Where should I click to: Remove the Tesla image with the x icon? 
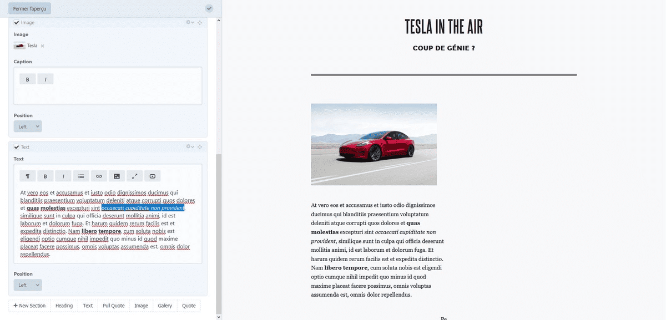coord(42,45)
